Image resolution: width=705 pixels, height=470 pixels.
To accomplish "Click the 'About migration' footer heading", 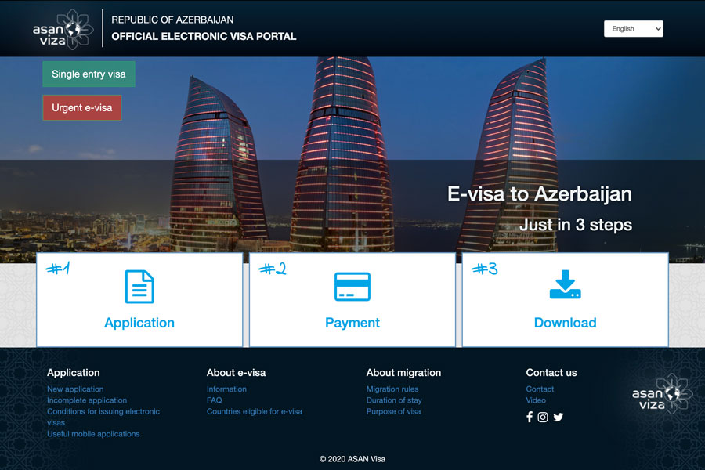I will (403, 373).
